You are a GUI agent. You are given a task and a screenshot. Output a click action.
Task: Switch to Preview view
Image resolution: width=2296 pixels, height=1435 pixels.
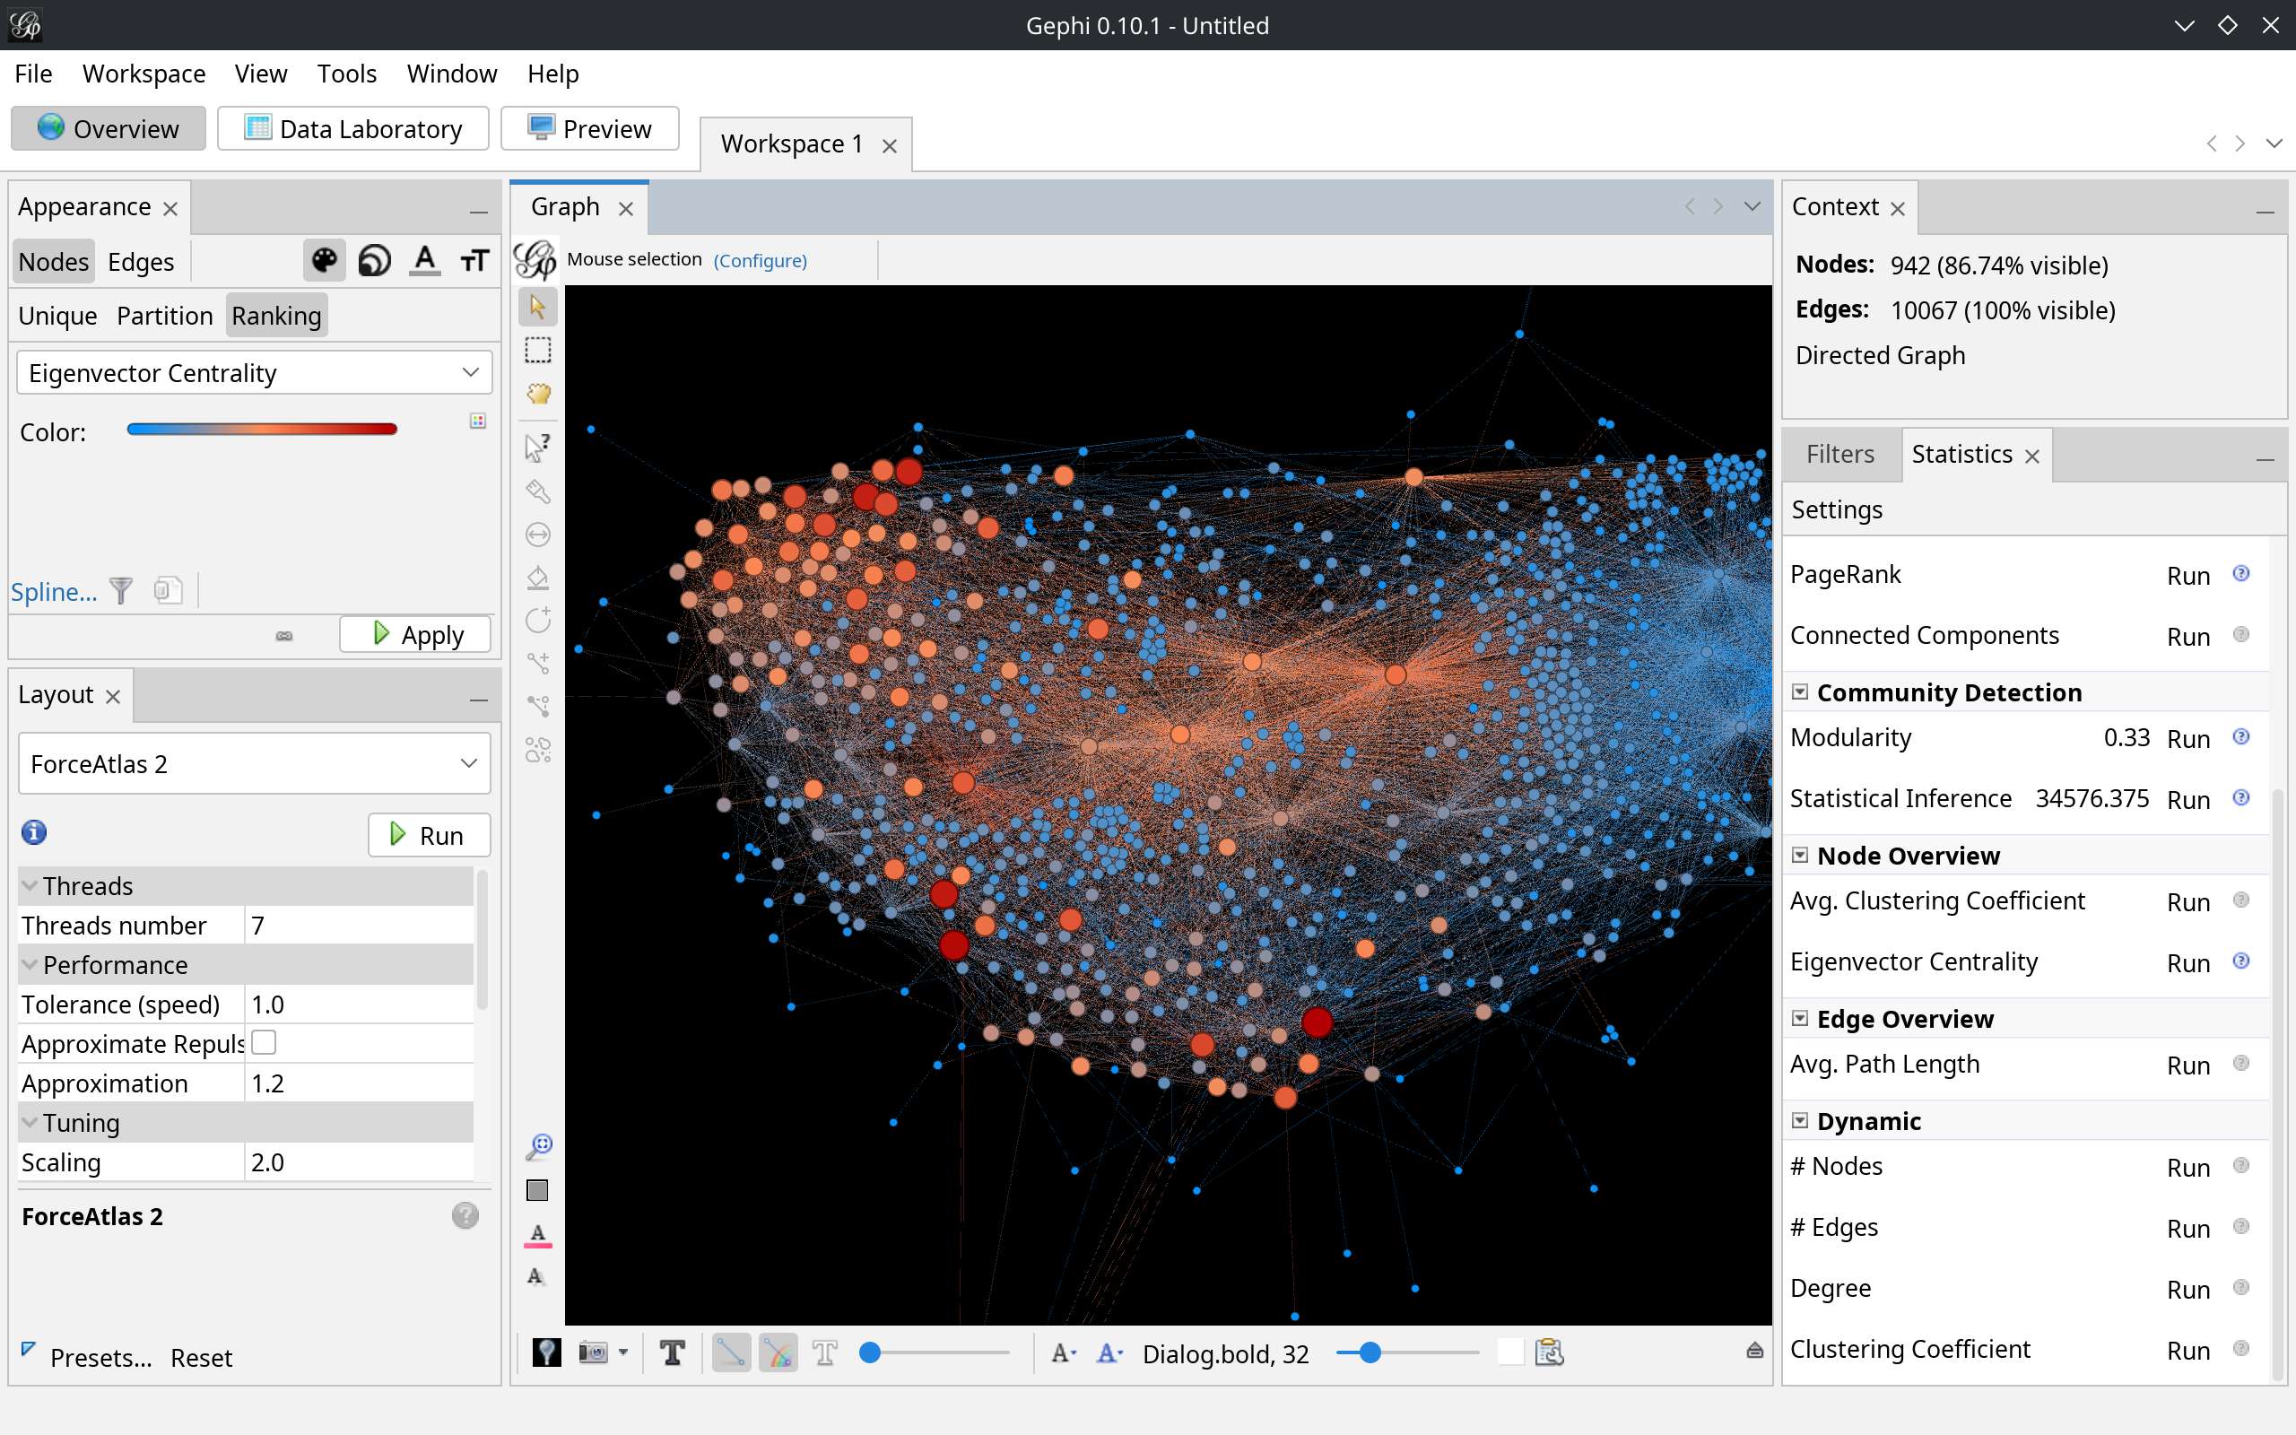(589, 128)
